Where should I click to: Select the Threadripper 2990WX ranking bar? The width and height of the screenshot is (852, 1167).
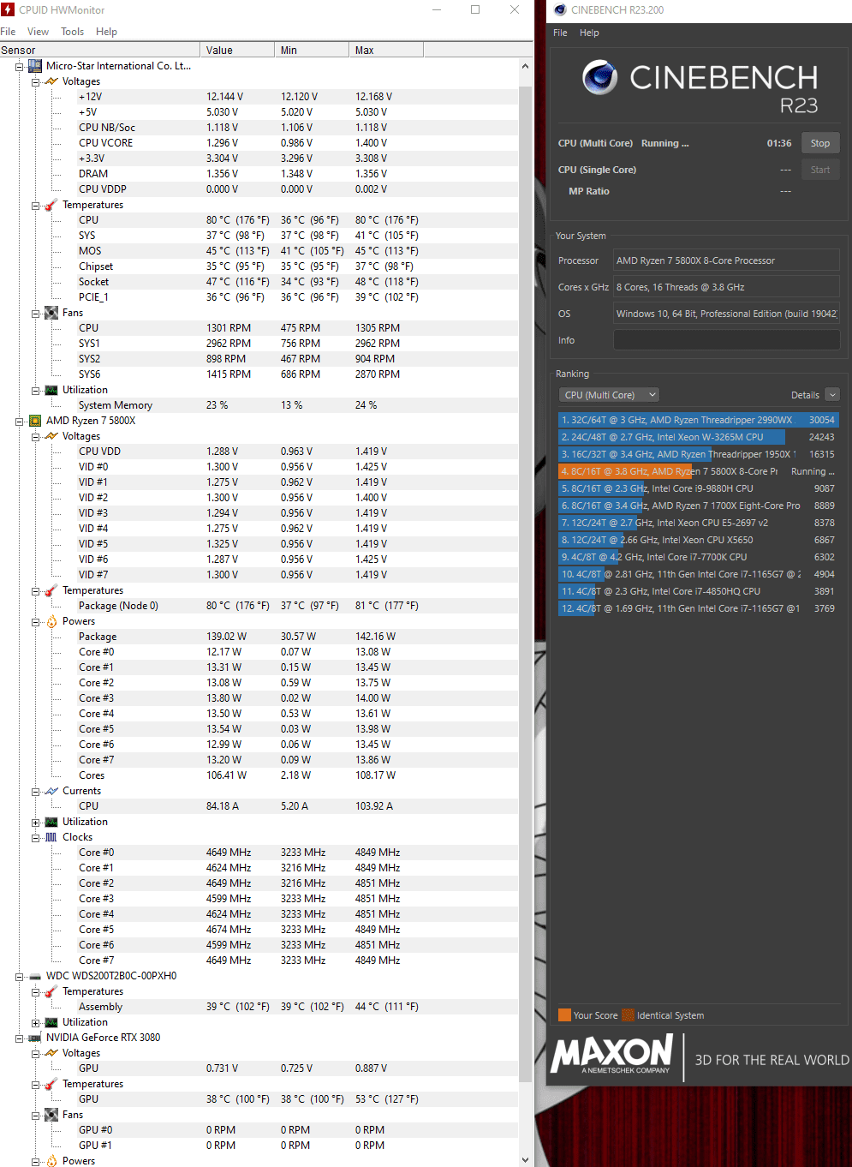click(x=699, y=420)
